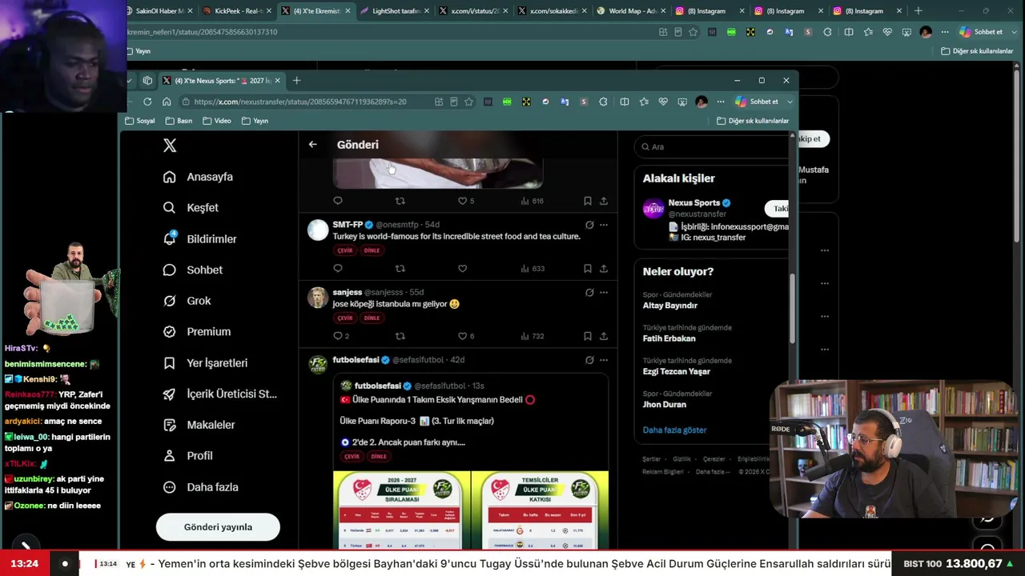1025x576 pixels.
Task: Select the X'te Nexus Sports tab
Action: (x=222, y=81)
